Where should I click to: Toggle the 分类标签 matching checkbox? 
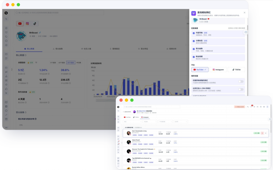[194, 41]
